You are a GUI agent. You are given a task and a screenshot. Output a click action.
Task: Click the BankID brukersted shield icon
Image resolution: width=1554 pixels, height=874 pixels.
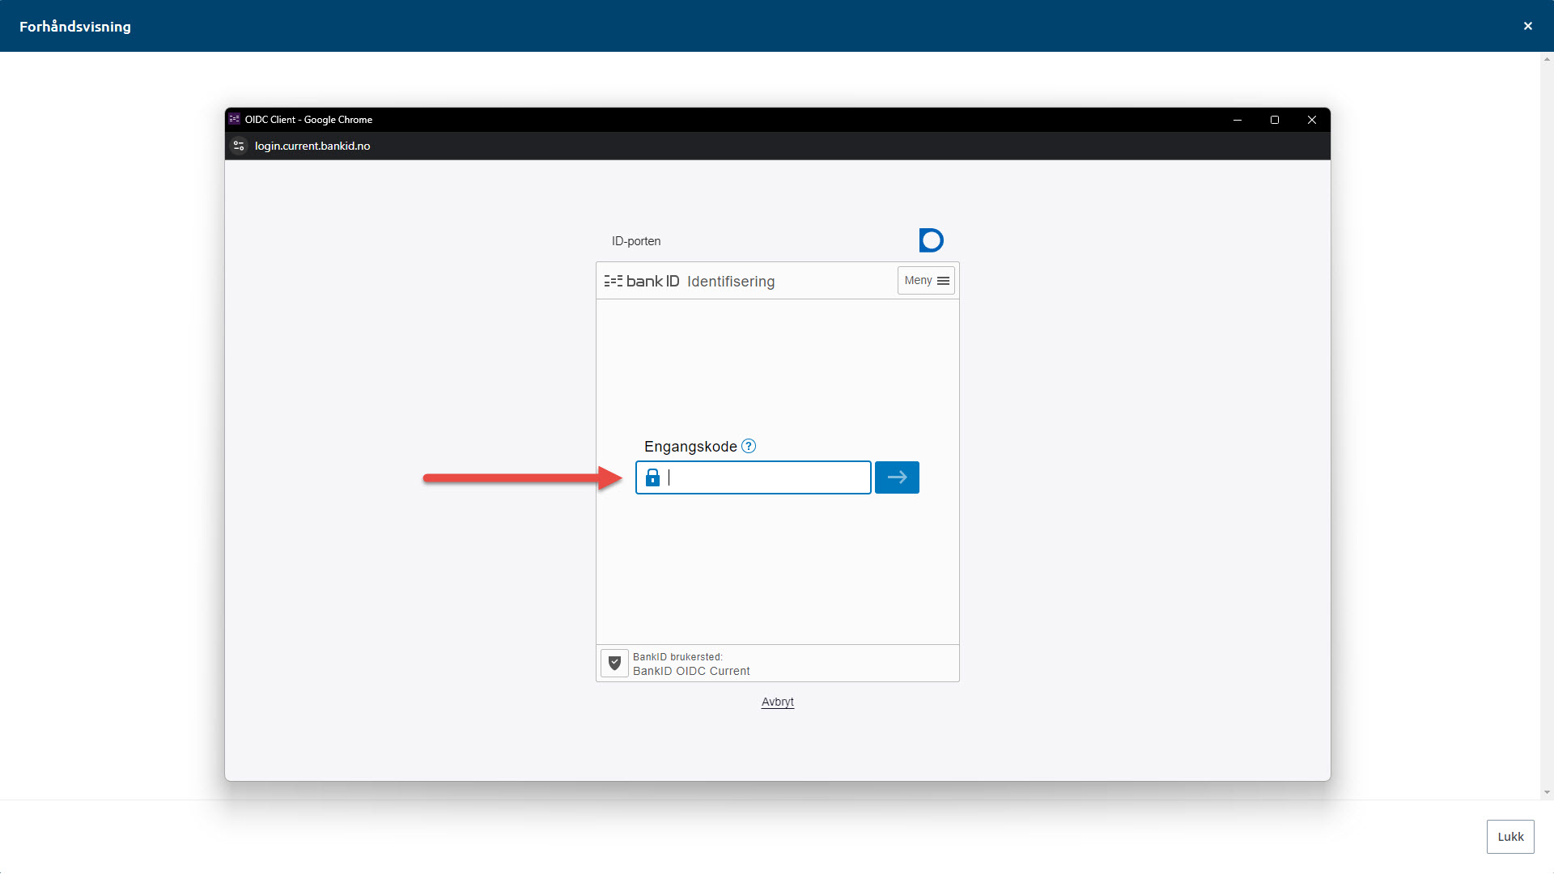(x=614, y=663)
